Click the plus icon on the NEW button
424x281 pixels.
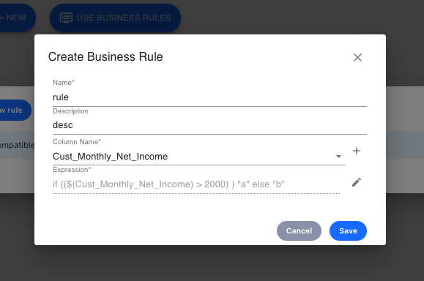tap(1, 18)
